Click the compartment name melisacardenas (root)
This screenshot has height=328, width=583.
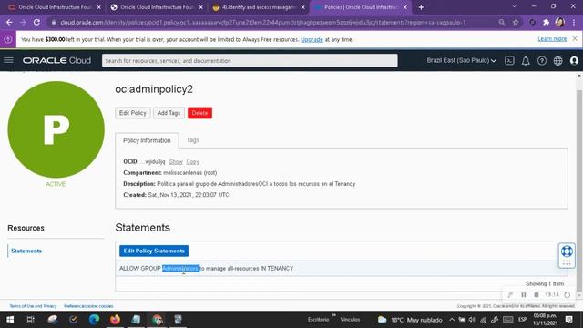coord(190,173)
